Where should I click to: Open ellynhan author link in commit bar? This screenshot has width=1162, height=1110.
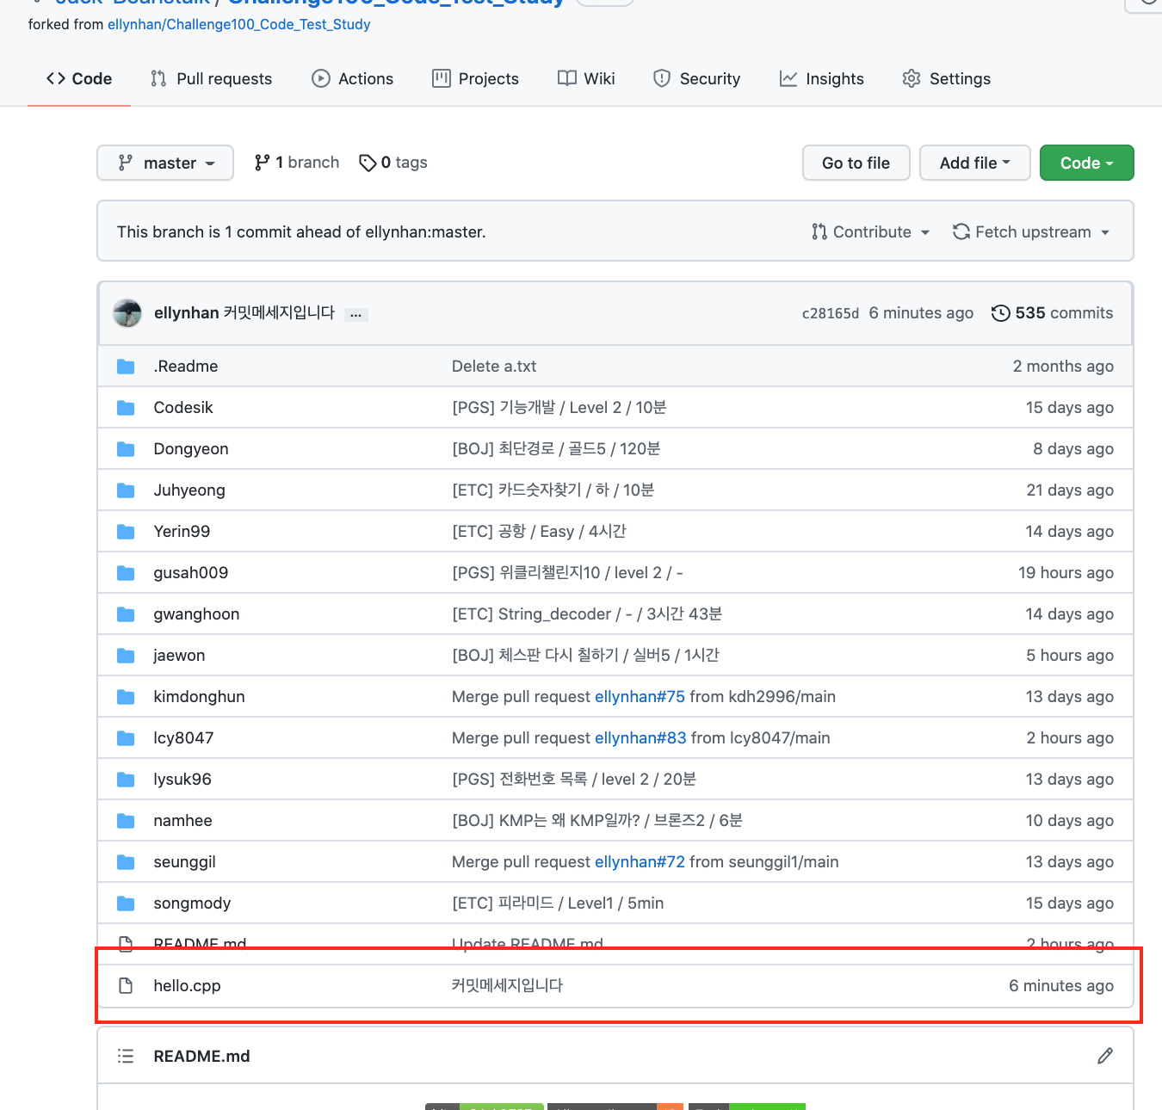[187, 312]
